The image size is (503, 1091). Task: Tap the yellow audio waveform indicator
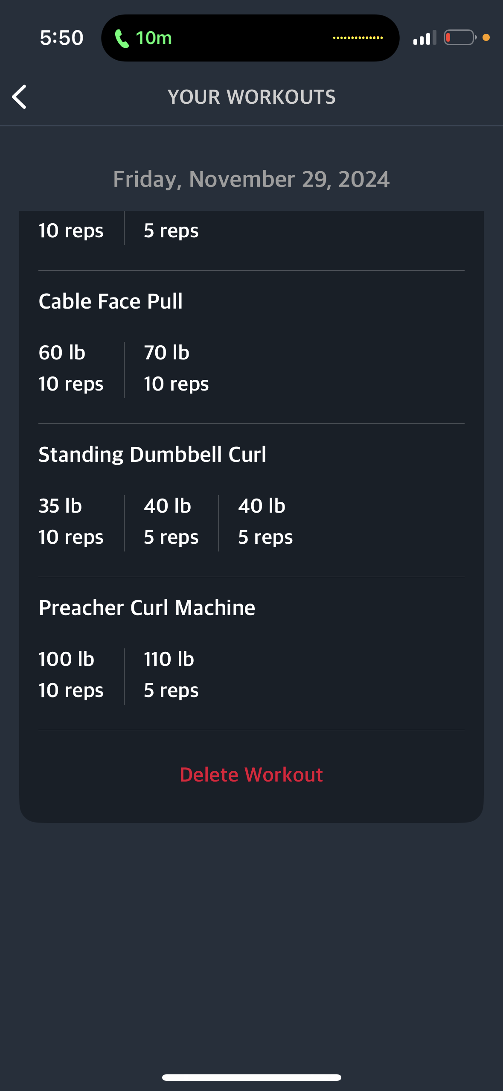click(358, 38)
